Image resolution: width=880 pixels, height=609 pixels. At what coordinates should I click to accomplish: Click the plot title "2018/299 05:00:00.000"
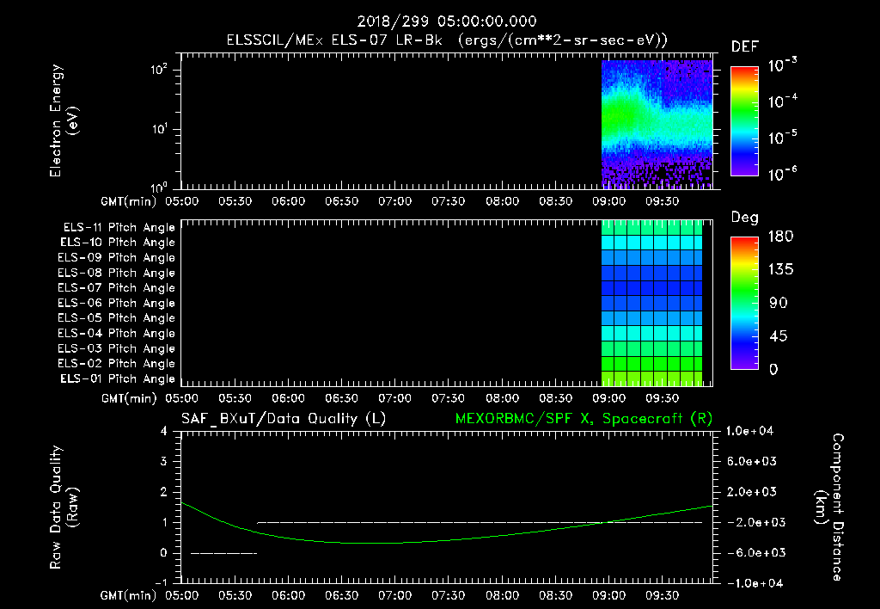[x=447, y=22]
